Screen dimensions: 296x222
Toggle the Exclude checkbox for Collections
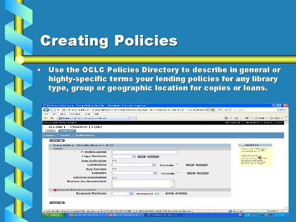pyautogui.click(x=178, y=165)
